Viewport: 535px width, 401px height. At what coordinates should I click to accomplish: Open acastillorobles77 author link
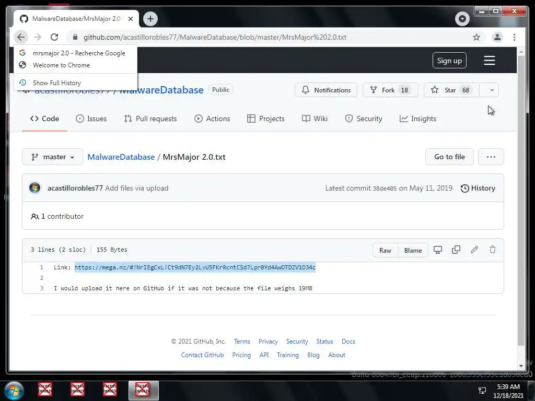pyautogui.click(x=75, y=188)
